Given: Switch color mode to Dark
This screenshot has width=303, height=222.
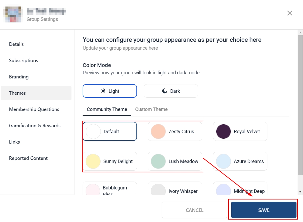Looking at the screenshot, I should (x=171, y=91).
